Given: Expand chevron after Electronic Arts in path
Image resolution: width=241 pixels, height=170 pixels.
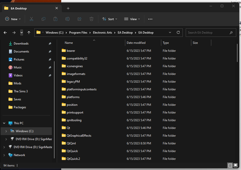Looking at the screenshot, I should point(115,32).
